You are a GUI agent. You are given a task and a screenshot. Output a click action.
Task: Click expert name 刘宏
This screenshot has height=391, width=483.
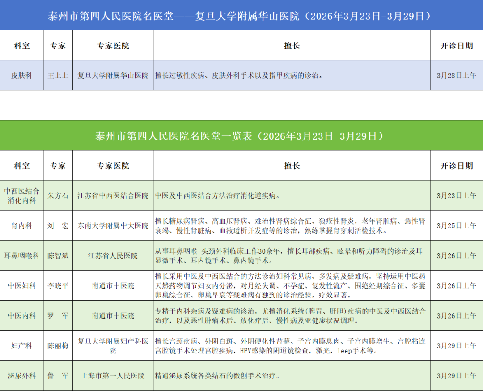(58, 225)
